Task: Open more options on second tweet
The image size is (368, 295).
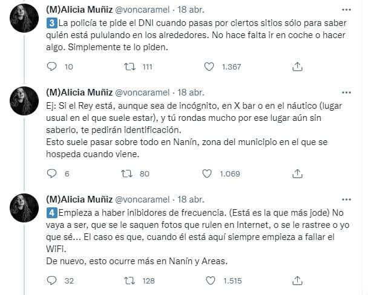Action: coord(346,92)
